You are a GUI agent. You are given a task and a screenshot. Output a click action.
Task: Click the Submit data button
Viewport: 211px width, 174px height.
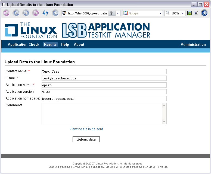[x=86, y=139]
